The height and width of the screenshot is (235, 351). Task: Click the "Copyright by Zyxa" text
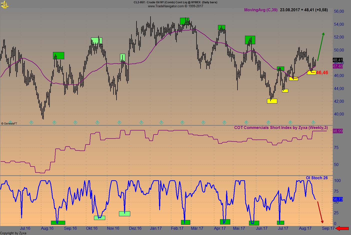click(x=14, y=233)
